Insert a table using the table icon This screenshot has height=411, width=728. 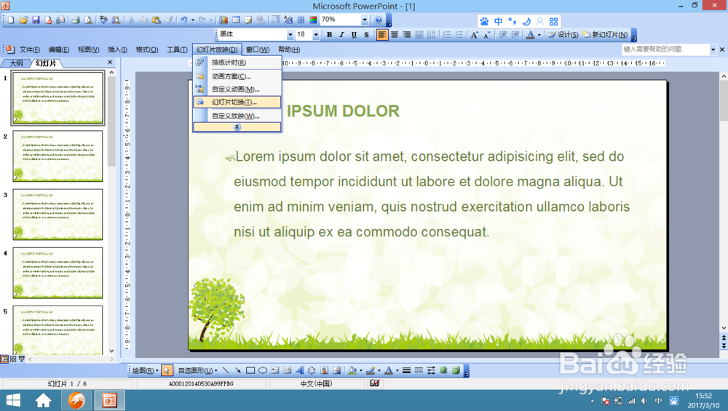[236, 20]
